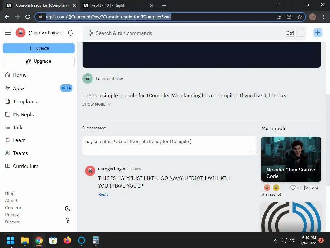Expand the @uaregarbagw account dropdown
This screenshot has width=330, height=248.
tap(45, 33)
